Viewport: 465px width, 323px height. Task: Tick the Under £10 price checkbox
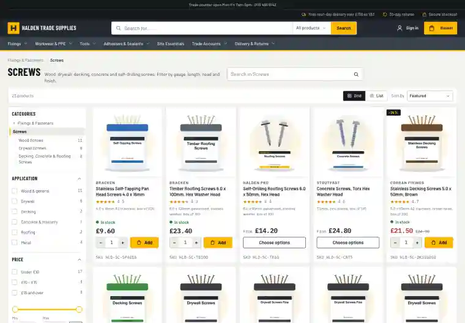pyautogui.click(x=14, y=272)
